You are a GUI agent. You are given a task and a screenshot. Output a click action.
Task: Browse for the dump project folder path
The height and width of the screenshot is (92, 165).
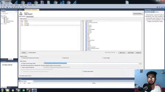point(140,63)
